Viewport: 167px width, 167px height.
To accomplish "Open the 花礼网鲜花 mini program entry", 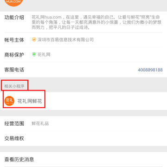I will click(x=83, y=101).
